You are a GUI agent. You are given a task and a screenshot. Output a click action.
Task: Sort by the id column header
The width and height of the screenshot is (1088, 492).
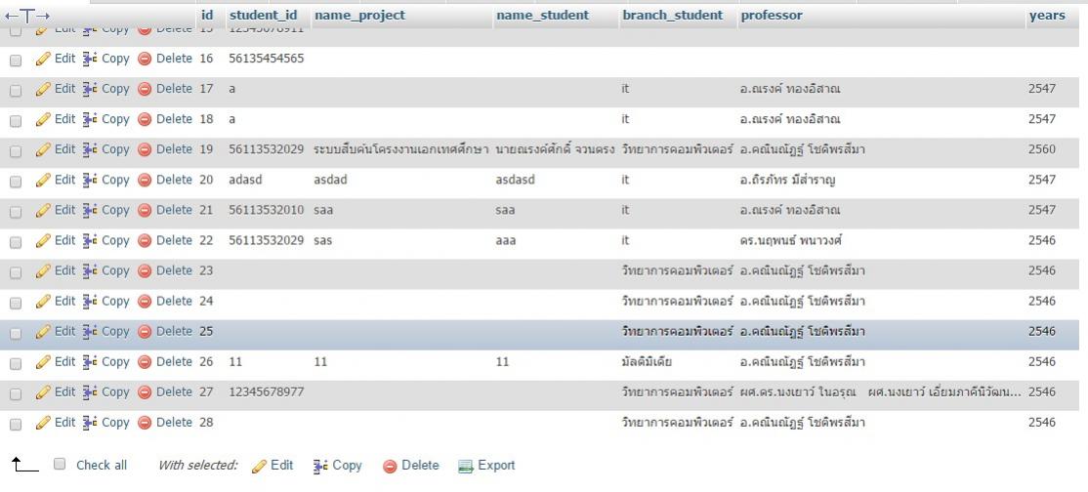(207, 16)
